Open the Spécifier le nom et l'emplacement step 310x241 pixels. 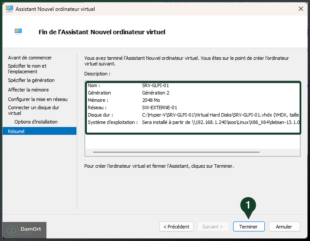(27, 68)
